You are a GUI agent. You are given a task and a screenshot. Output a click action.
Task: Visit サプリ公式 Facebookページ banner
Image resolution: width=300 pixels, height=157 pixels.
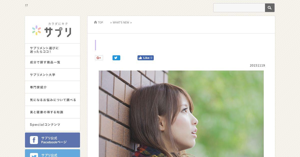coord(52,140)
